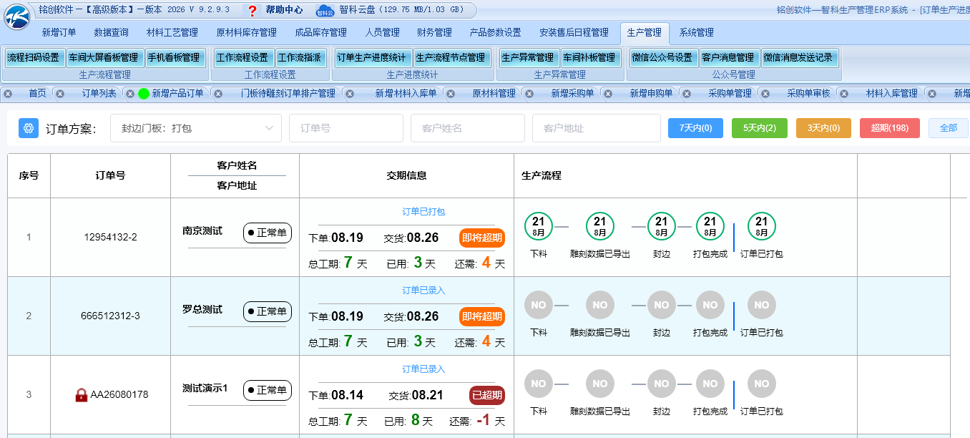
Task: Switch to the 原材料管理 tab
Action: click(494, 94)
